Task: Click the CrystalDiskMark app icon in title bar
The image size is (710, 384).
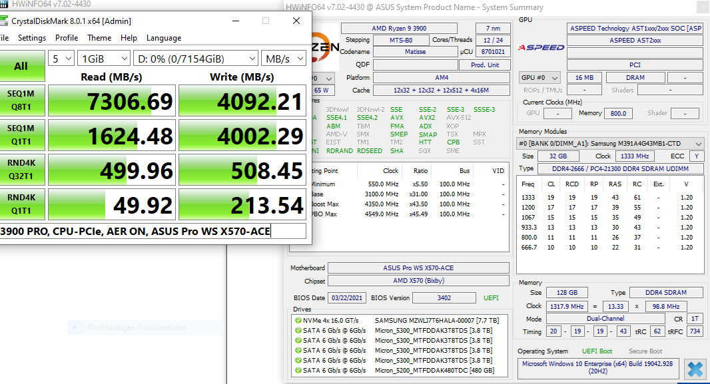Action: point(3,21)
